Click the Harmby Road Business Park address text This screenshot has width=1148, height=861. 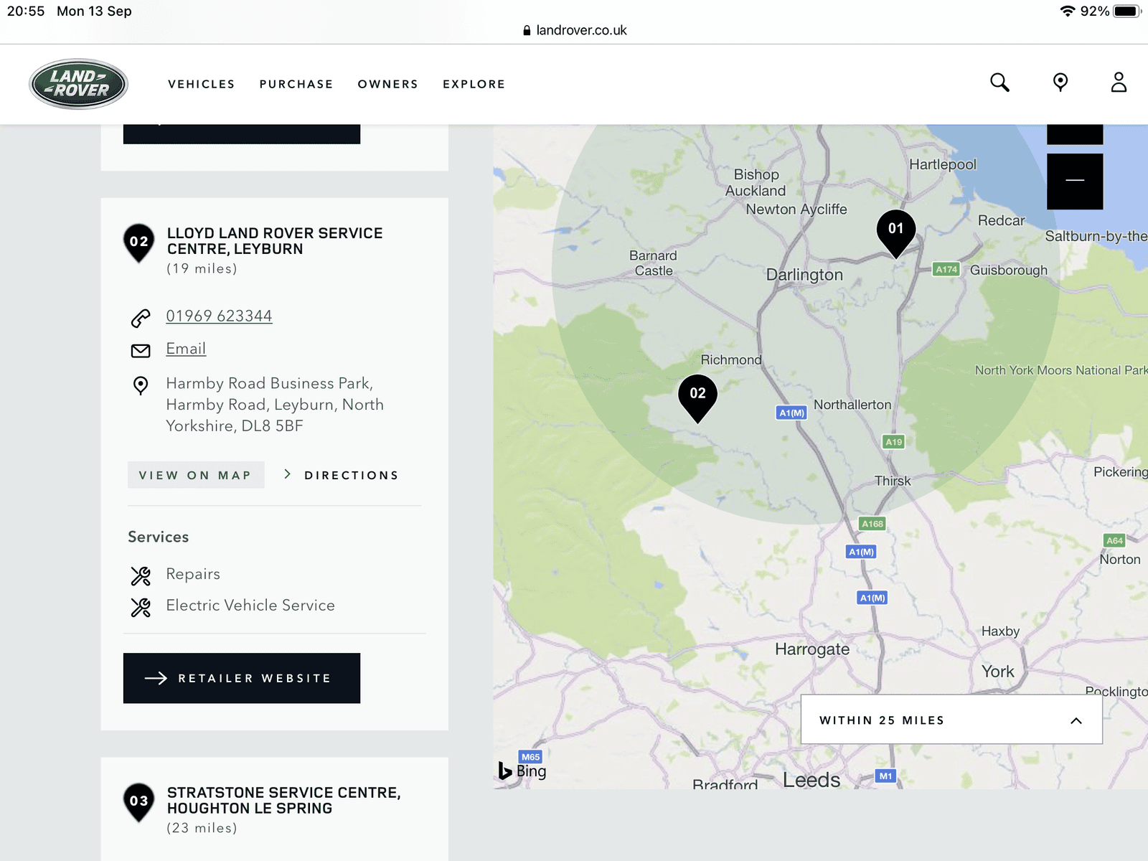click(x=275, y=405)
